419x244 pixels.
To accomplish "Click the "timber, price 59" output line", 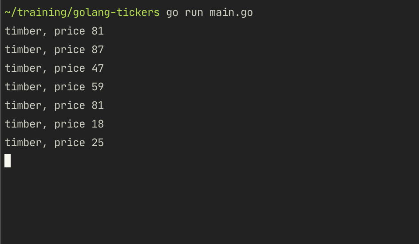I will 54,87.
